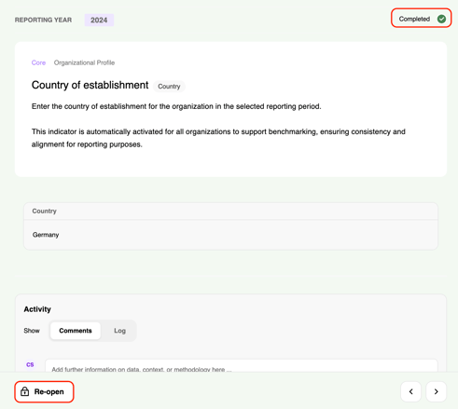The height and width of the screenshot is (409, 458).
Task: Go to next indicator with right chevron
Action: click(436, 391)
